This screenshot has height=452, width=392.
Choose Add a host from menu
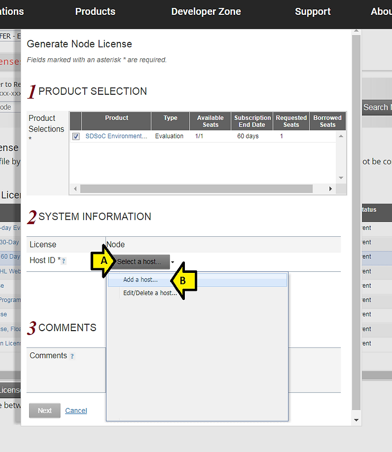tap(140, 280)
